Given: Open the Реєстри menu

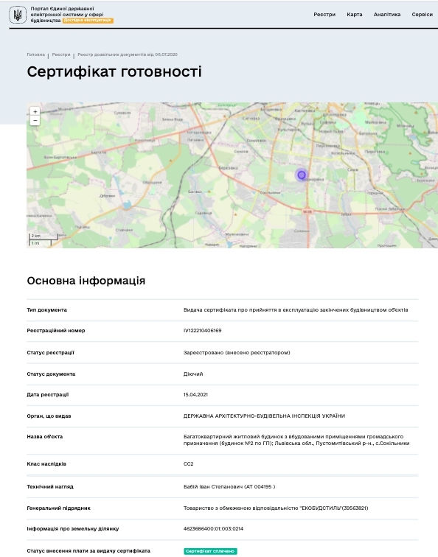Looking at the screenshot, I should click(x=324, y=15).
